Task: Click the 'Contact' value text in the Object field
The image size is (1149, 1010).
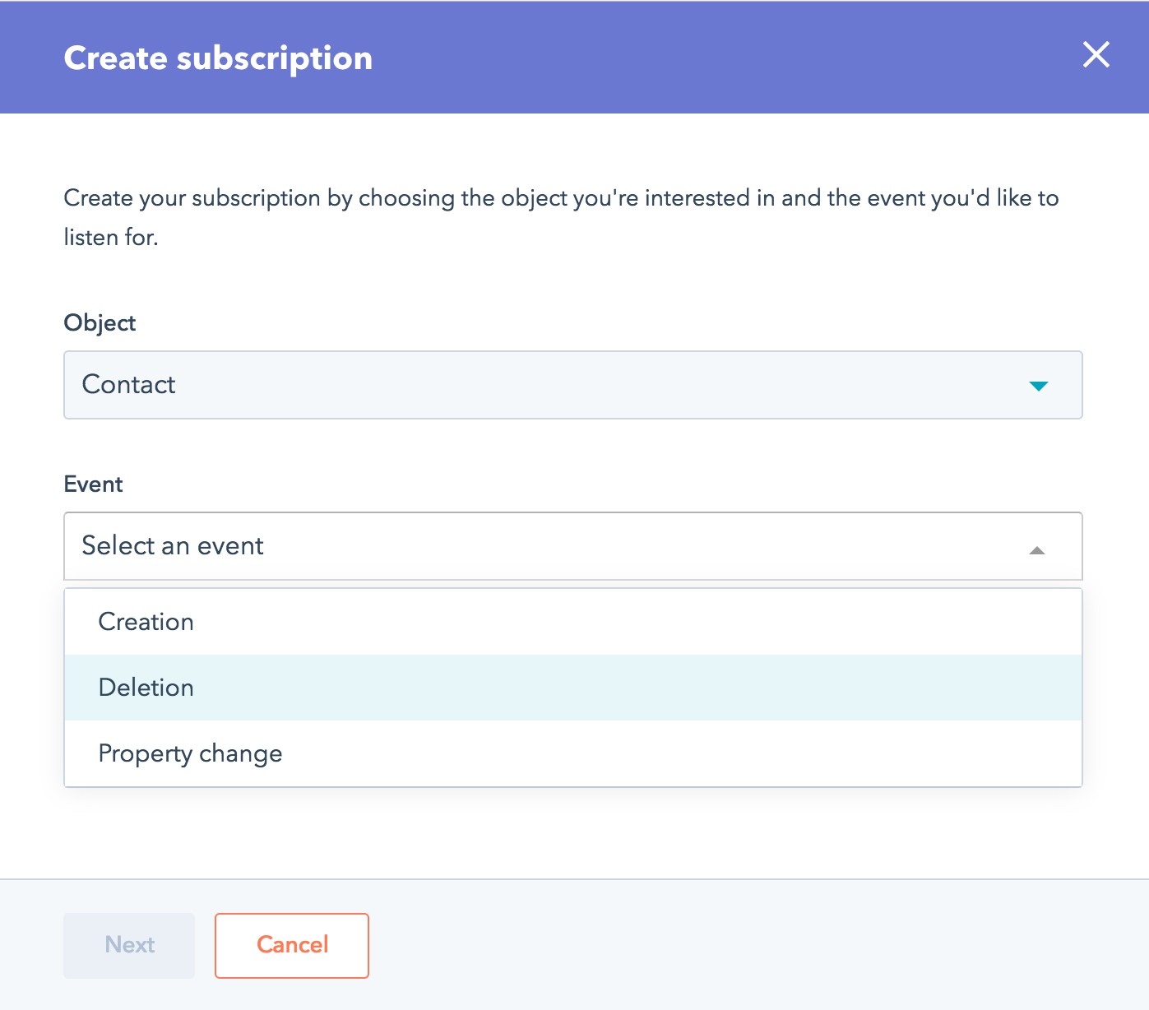Action: click(x=128, y=384)
